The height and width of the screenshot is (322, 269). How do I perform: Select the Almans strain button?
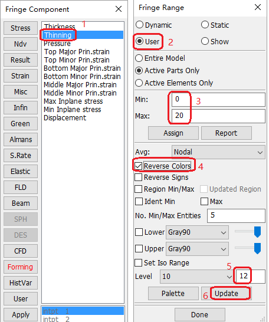[x=21, y=139]
